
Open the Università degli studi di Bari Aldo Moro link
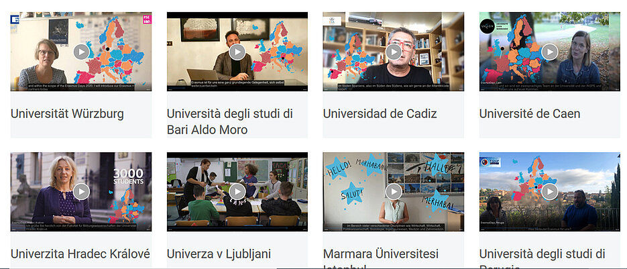[230, 121]
